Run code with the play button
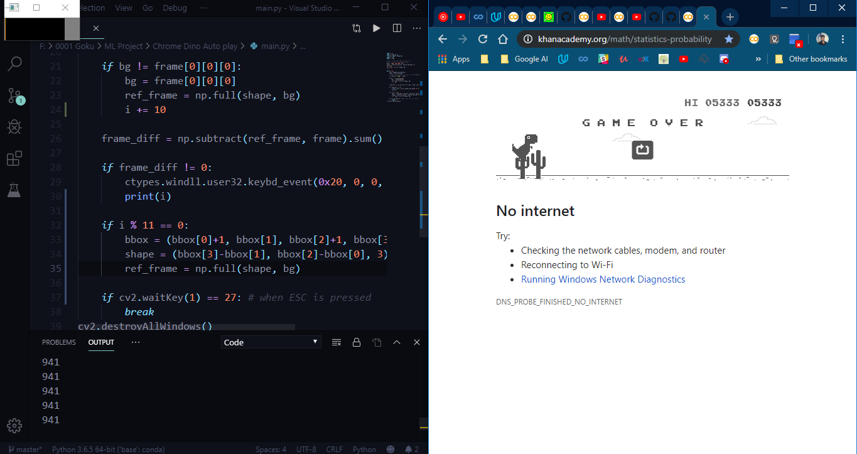The width and height of the screenshot is (857, 454). [377, 28]
